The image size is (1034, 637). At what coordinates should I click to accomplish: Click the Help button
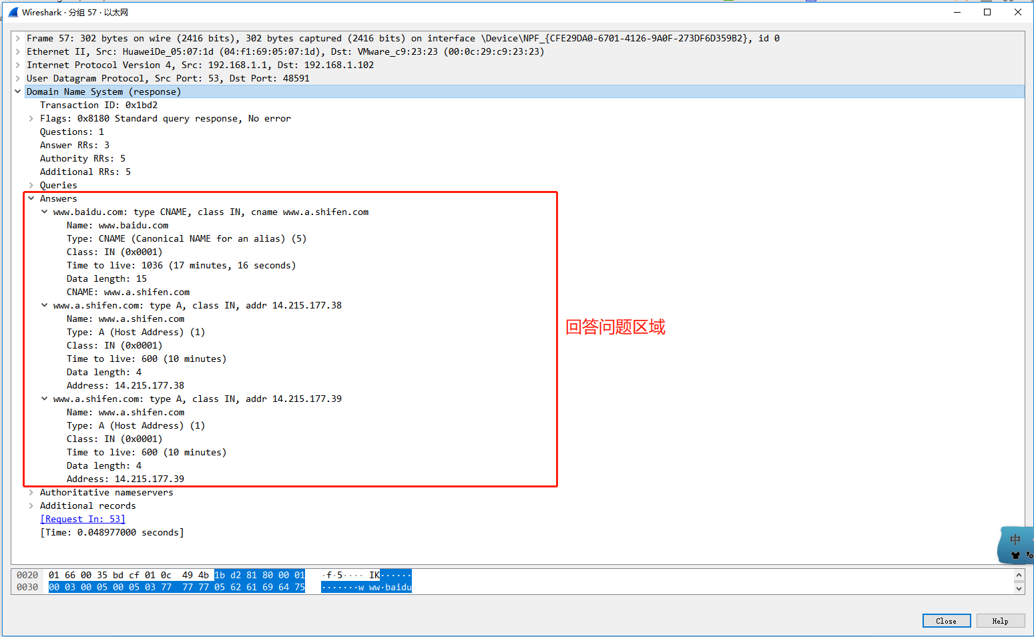point(1000,621)
